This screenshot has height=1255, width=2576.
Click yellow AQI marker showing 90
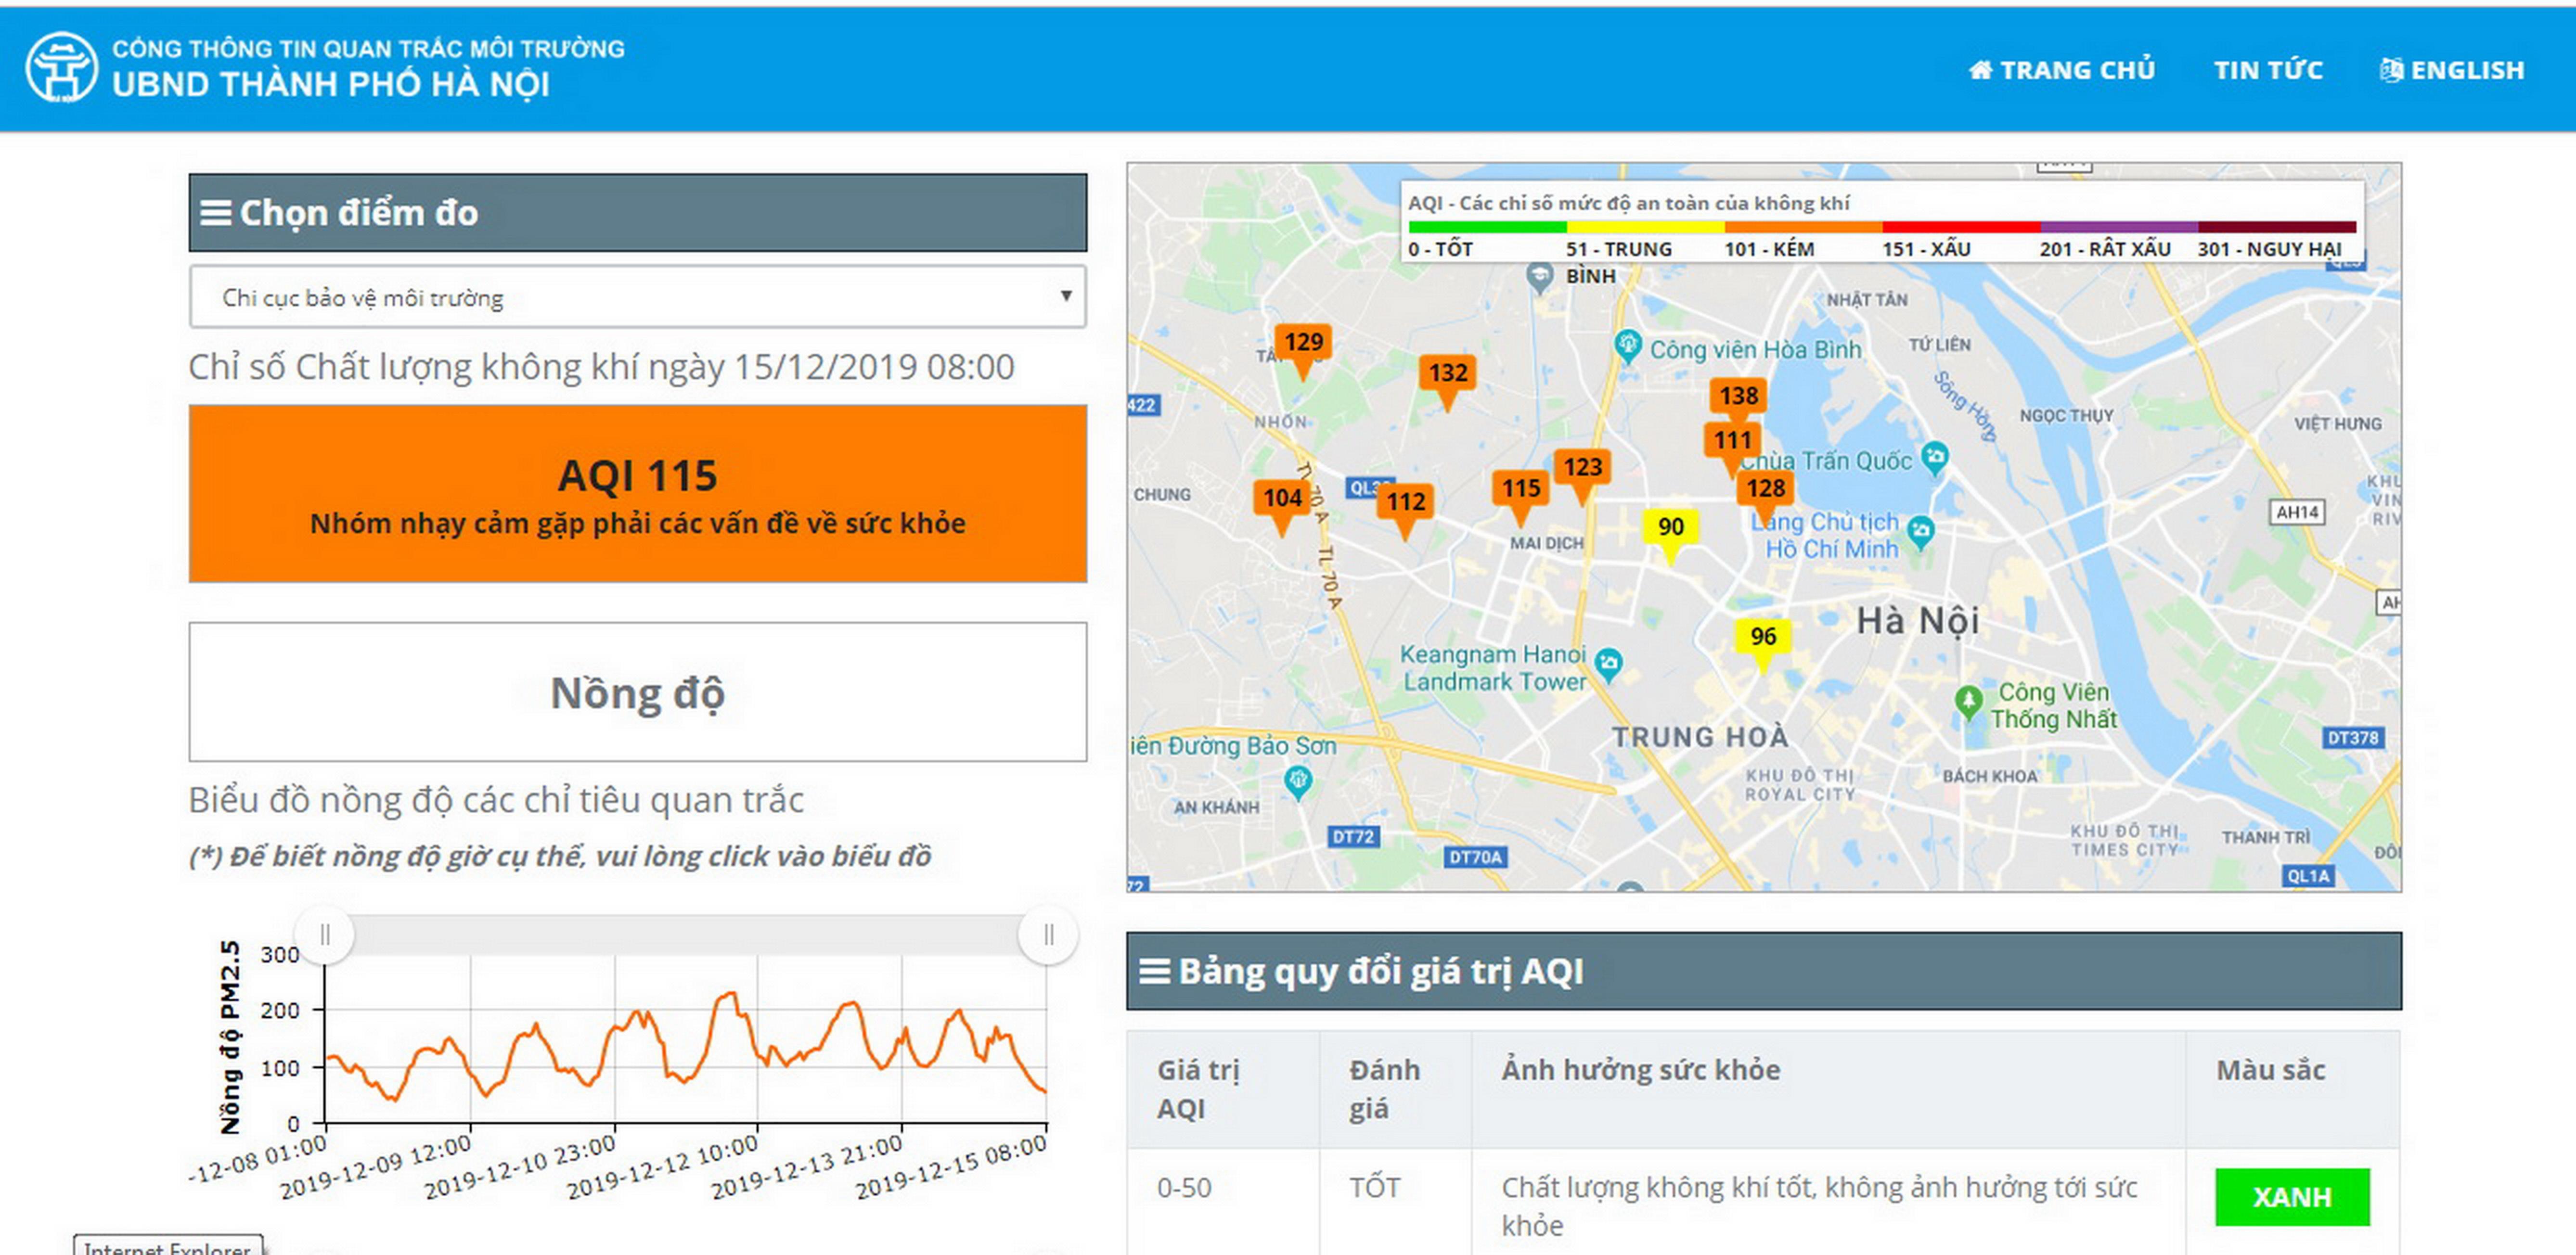coord(1670,527)
